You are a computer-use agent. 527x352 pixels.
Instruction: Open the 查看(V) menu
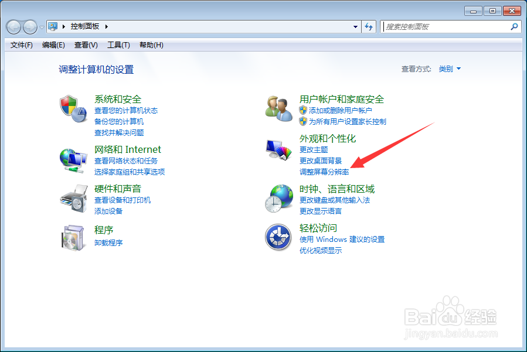[x=86, y=45]
